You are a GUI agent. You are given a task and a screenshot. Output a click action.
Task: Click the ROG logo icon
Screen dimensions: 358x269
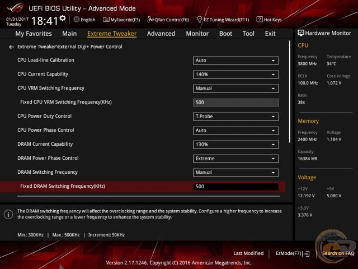(15, 8)
